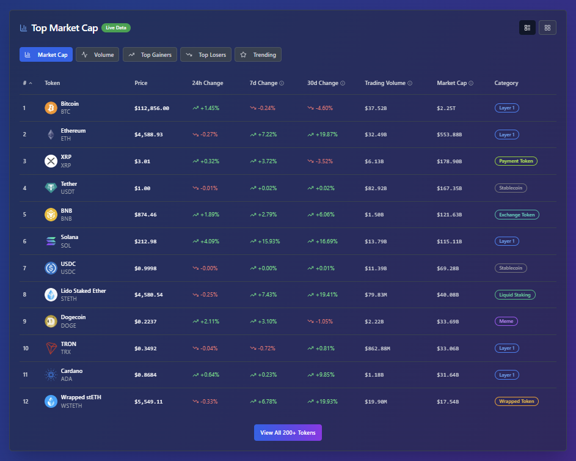Click Solana's 24h change +4.09%
Screen dimensions: 576x461
(206, 241)
